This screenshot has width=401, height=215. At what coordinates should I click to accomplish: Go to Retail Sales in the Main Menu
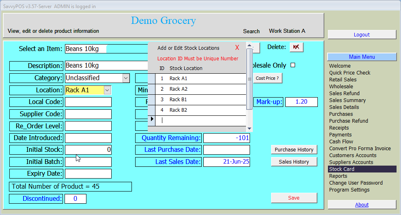click(x=343, y=80)
